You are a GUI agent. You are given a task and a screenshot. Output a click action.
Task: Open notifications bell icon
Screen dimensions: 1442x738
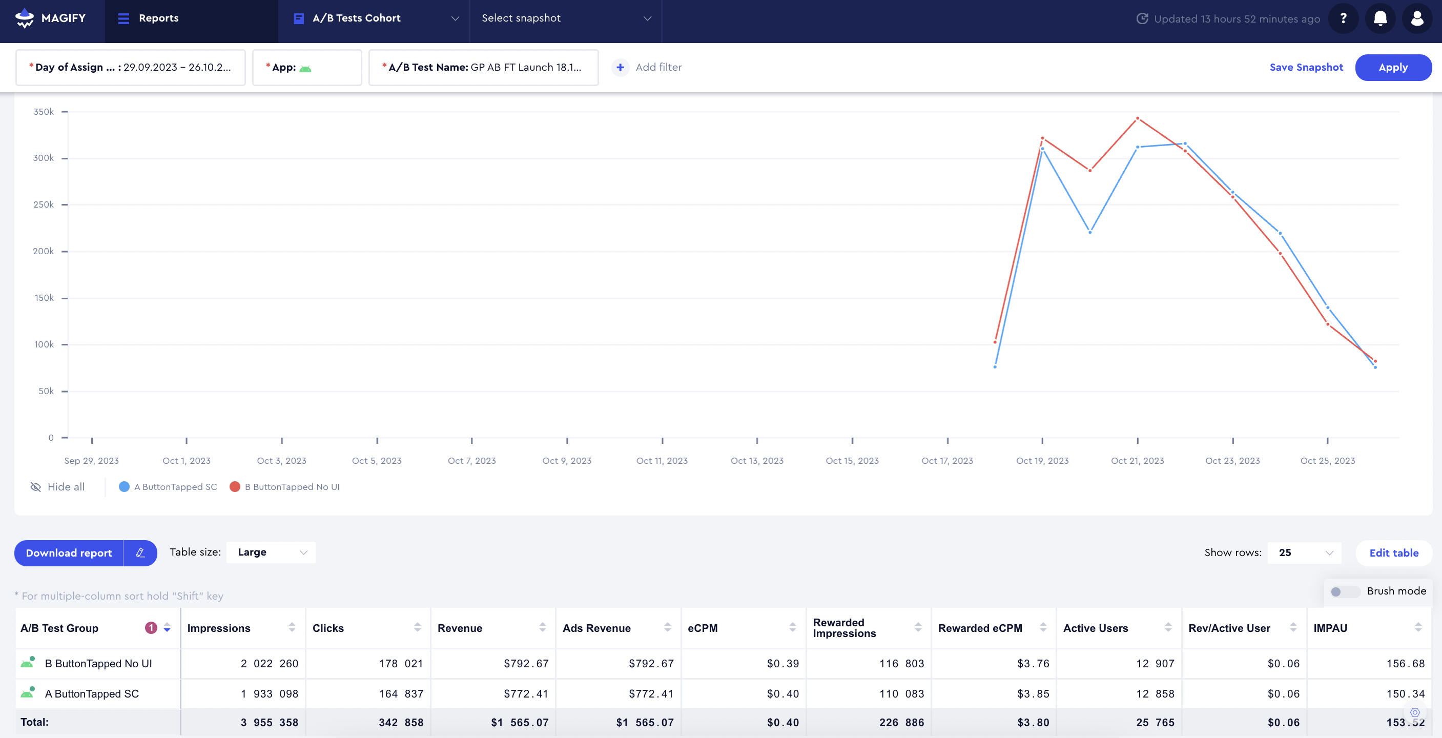pyautogui.click(x=1380, y=18)
